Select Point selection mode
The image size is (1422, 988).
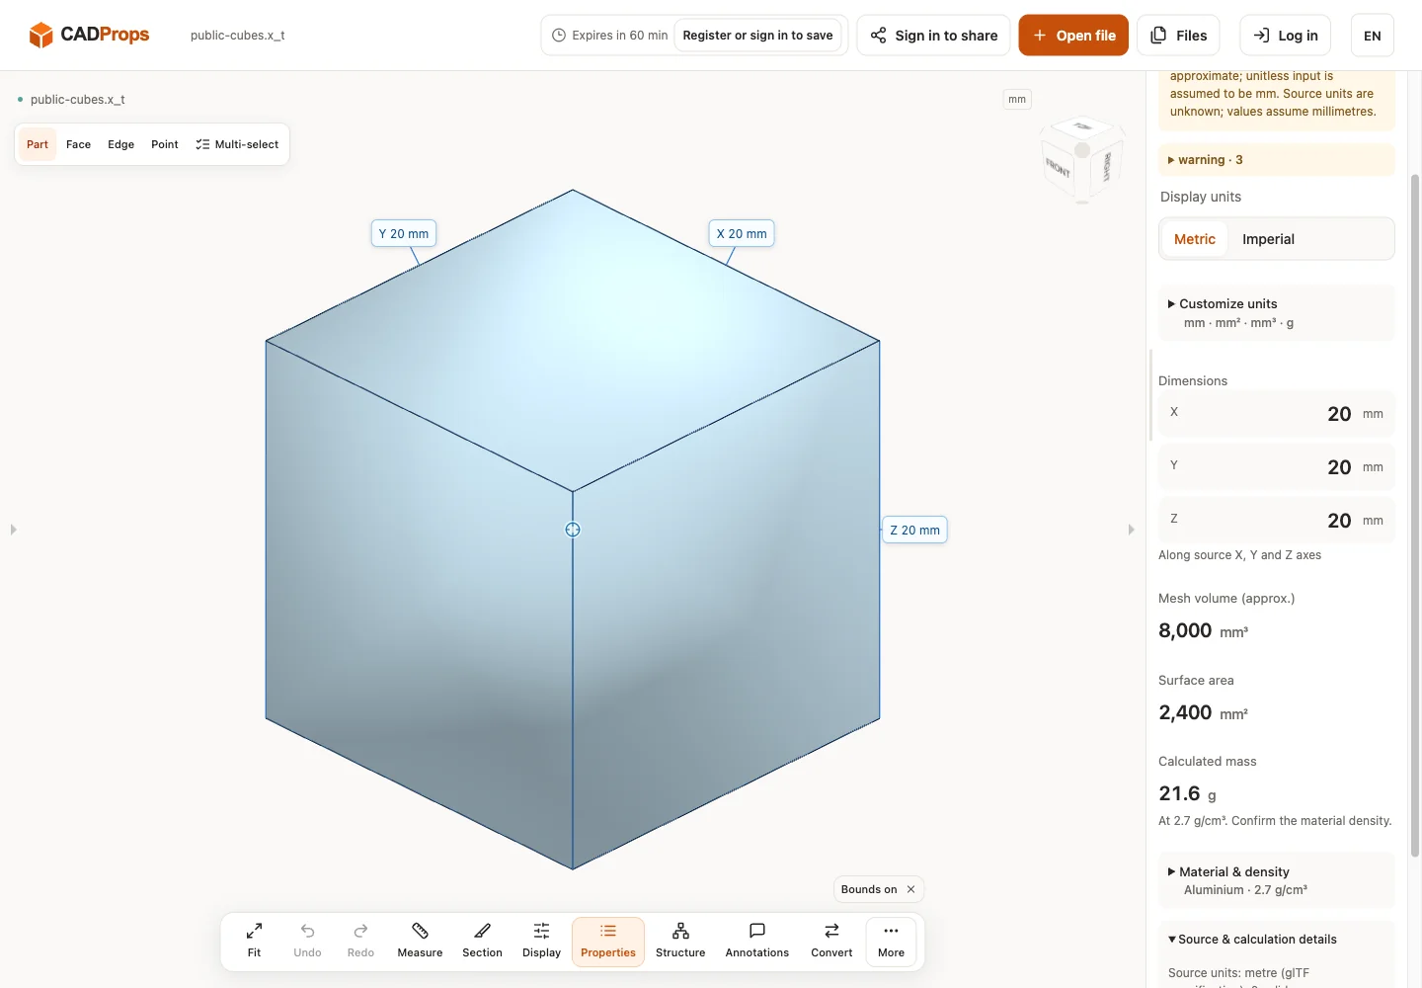165,144
